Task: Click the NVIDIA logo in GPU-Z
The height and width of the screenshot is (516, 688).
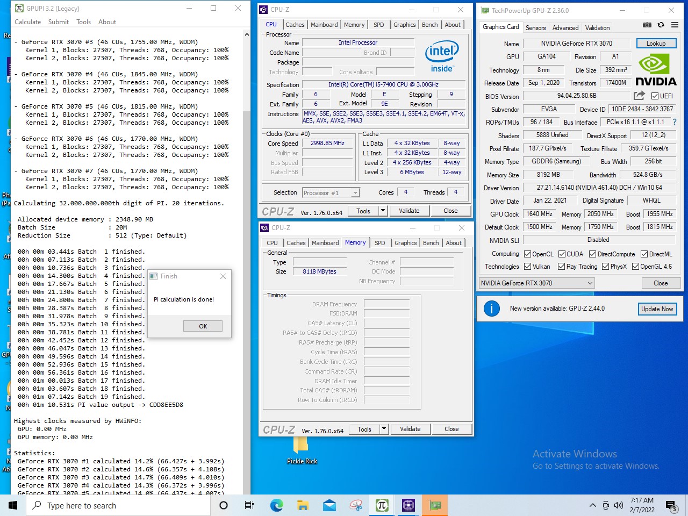Action: [x=656, y=70]
